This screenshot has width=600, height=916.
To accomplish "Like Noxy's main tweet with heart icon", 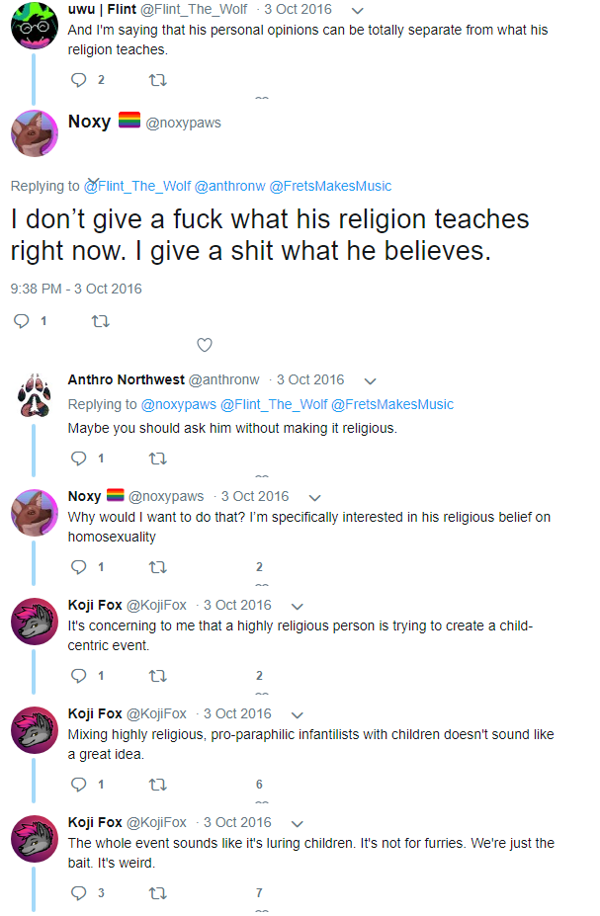I will (204, 345).
